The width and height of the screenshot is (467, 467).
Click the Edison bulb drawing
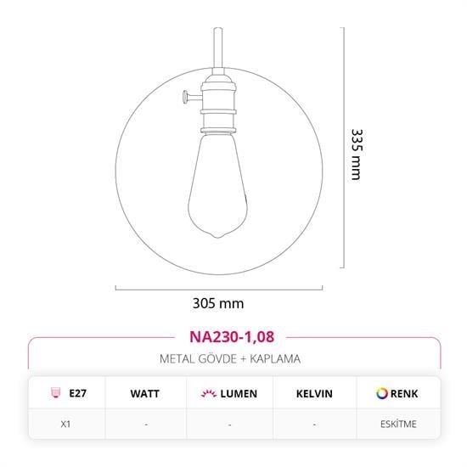point(218,185)
